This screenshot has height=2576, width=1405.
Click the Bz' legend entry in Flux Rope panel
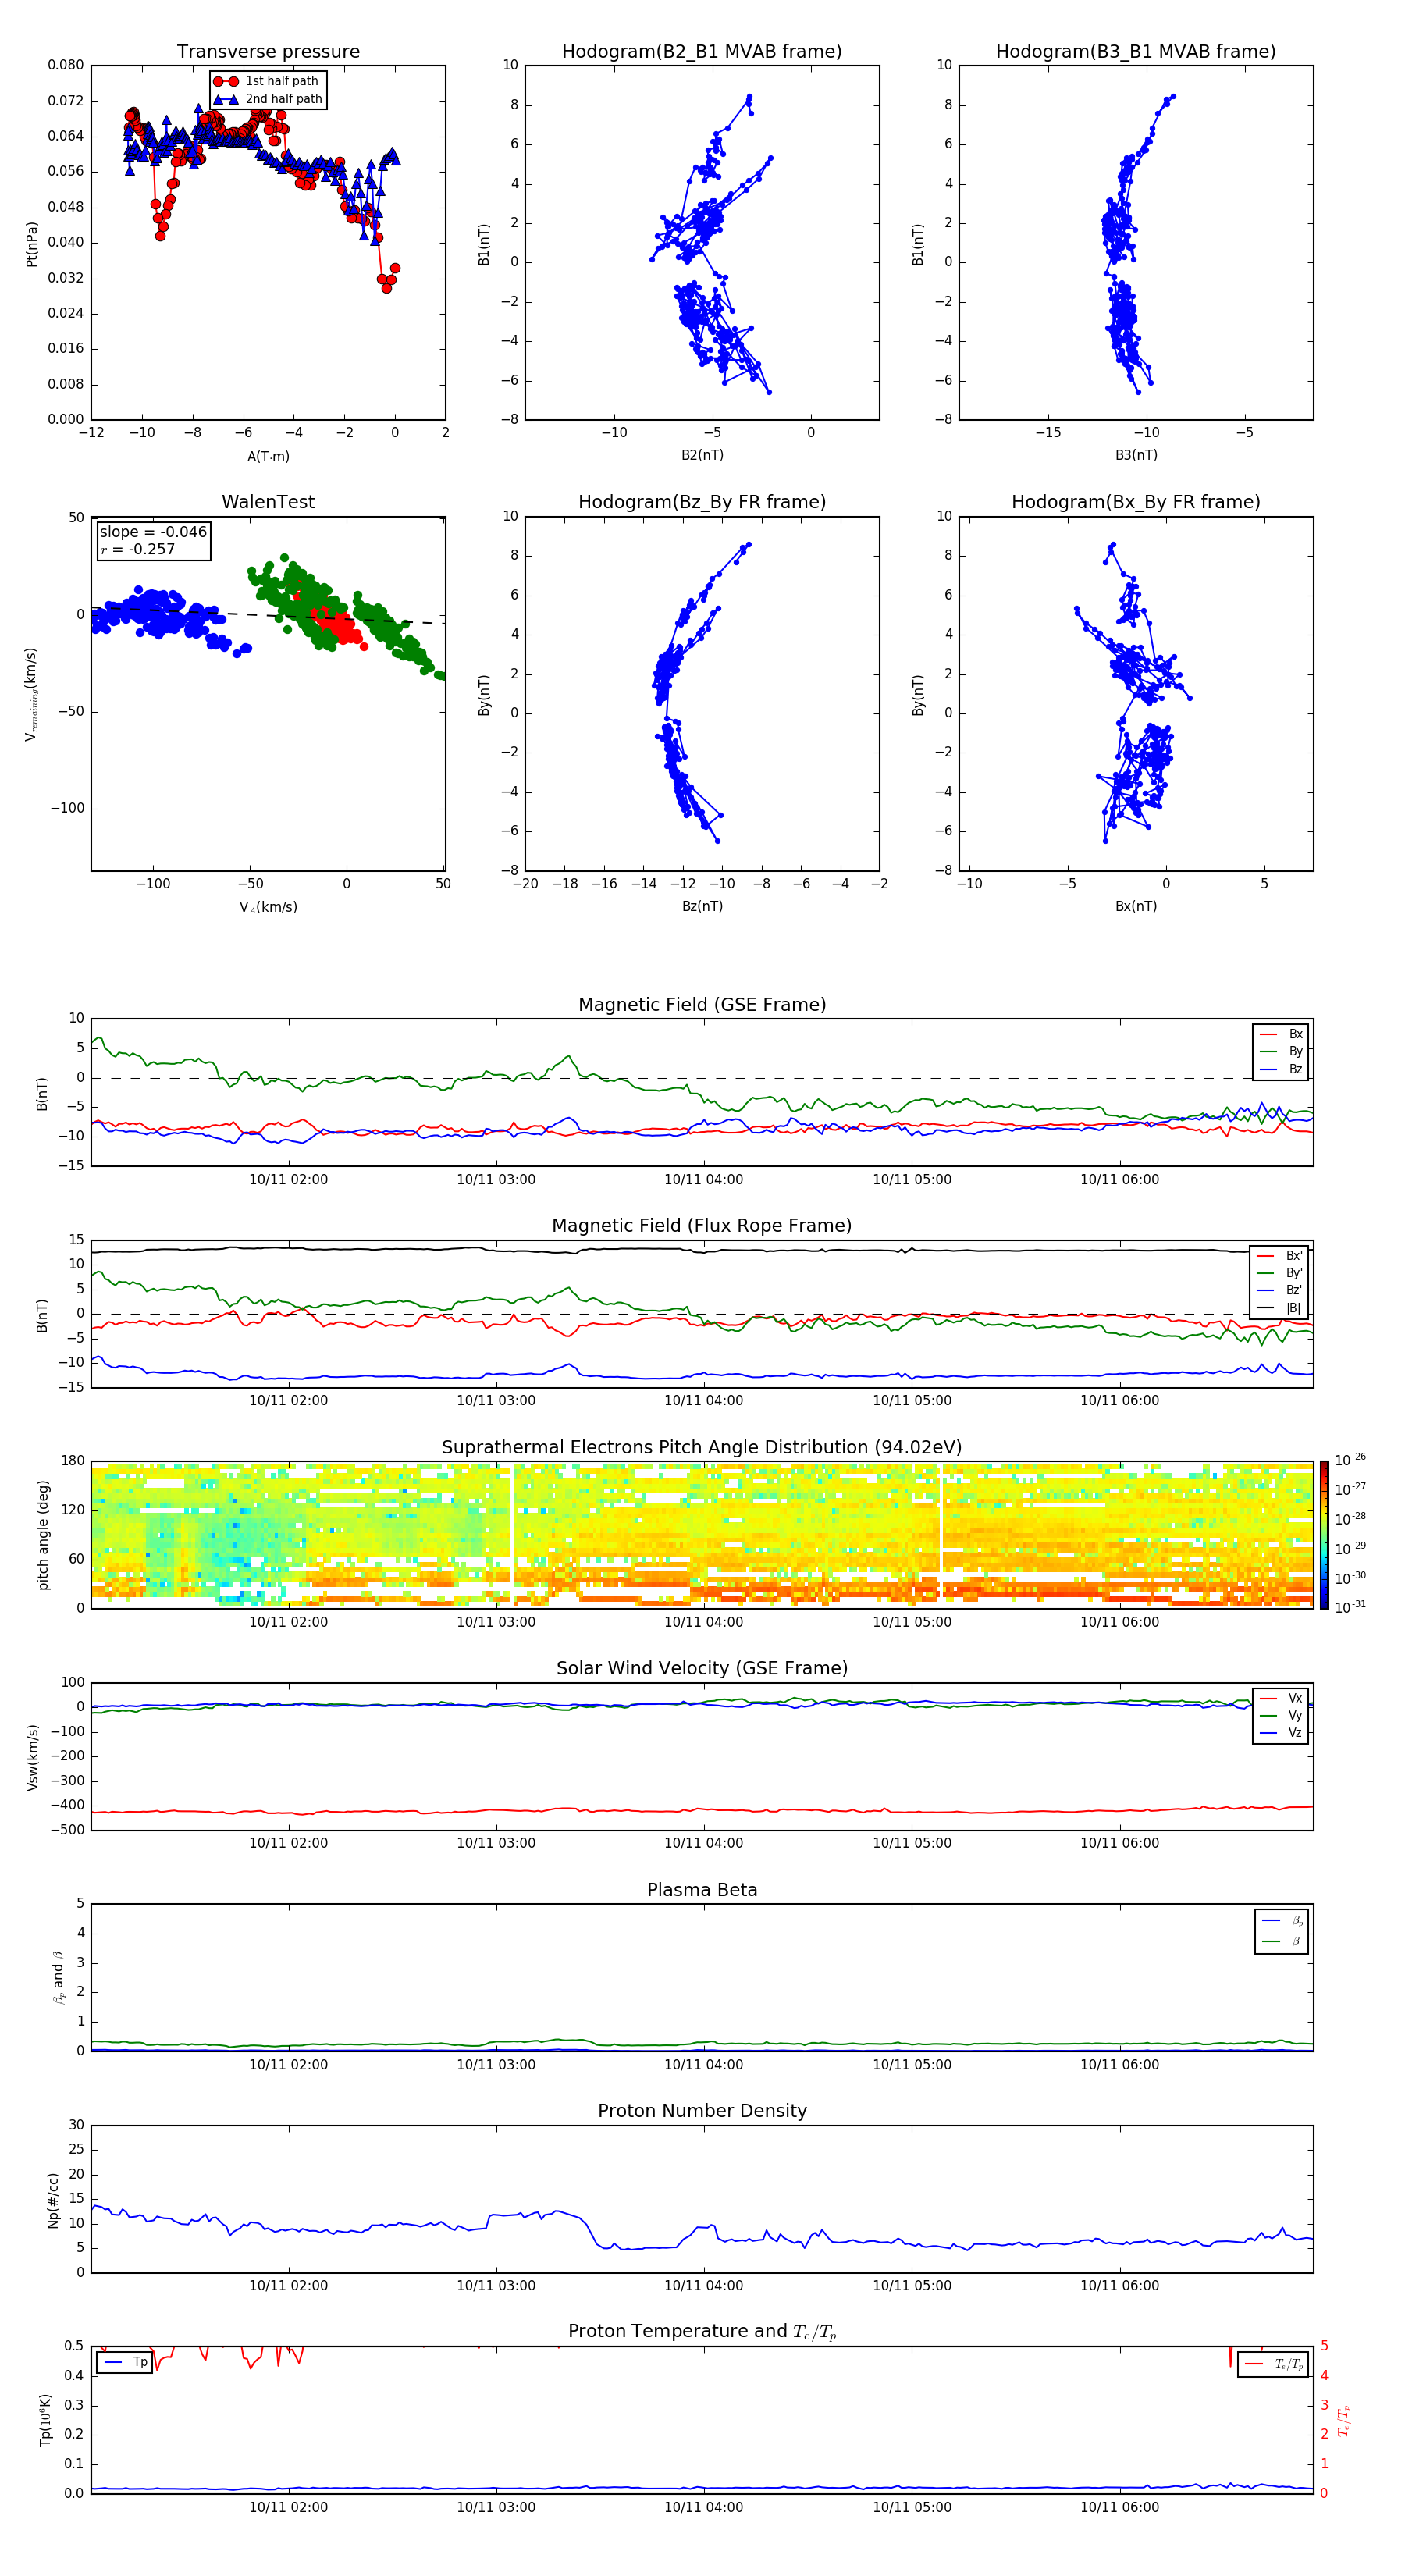pyautogui.click(x=1279, y=1290)
